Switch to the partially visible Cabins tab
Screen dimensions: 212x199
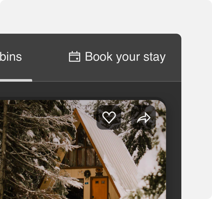pos(11,57)
